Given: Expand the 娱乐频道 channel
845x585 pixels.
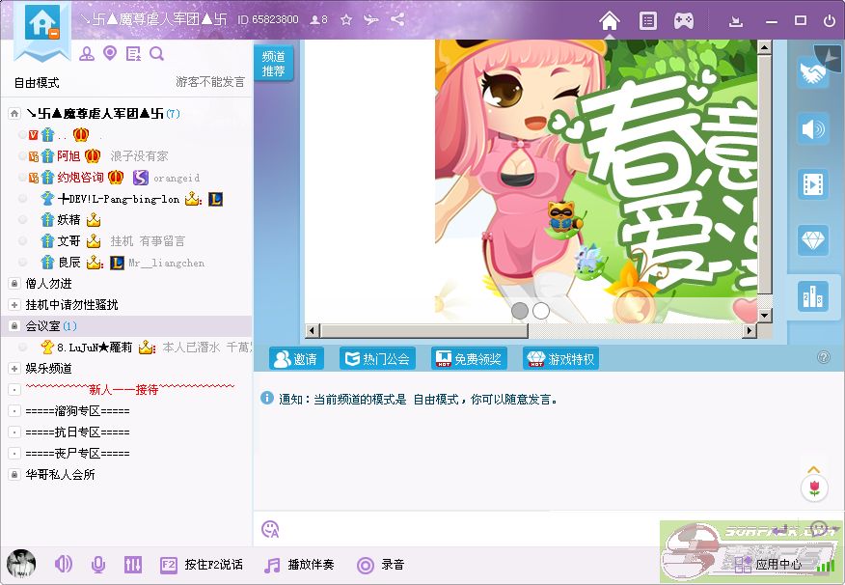Looking at the screenshot, I should coord(14,368).
